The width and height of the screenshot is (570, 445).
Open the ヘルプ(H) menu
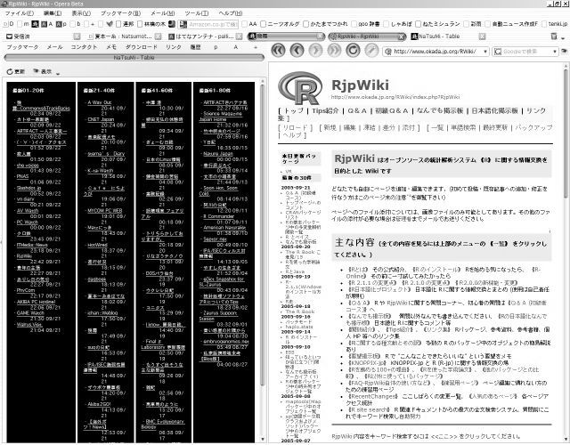click(x=231, y=13)
